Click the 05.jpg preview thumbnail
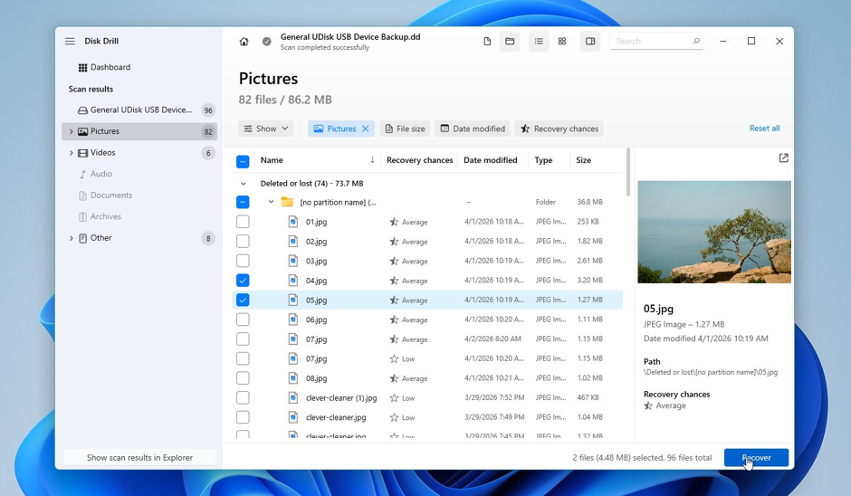The image size is (851, 496). click(714, 233)
